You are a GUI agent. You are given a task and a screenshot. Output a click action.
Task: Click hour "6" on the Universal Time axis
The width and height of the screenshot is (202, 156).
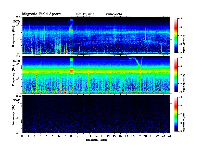tap(59, 136)
